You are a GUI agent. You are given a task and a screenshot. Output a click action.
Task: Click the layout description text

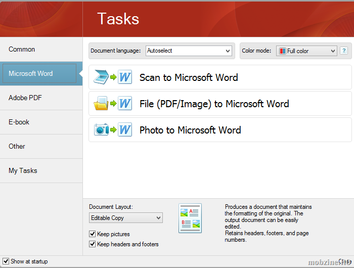(268, 223)
